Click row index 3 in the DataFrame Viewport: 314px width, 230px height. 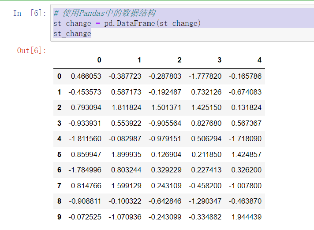pyautogui.click(x=59, y=123)
